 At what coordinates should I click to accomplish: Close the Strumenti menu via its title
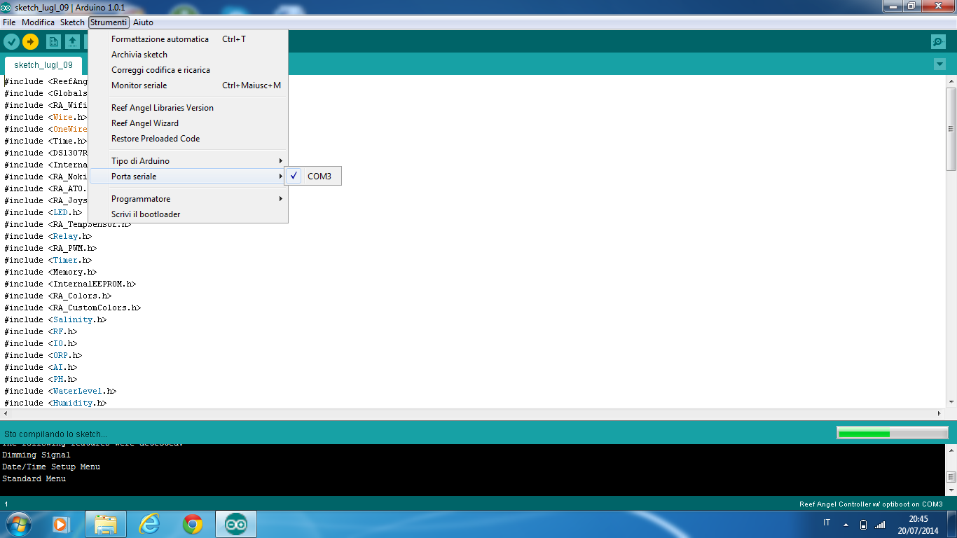pos(109,22)
